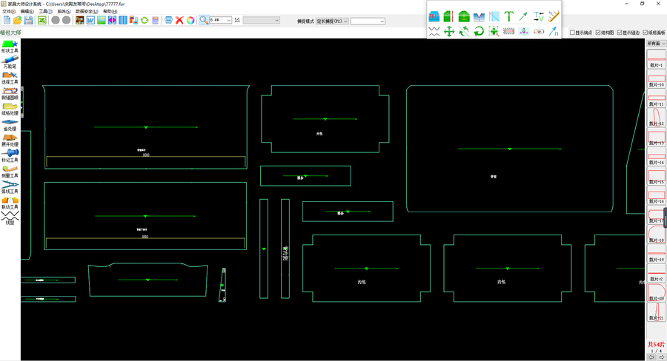Open the color wheel picker
The image size is (667, 361).
(x=190, y=20)
